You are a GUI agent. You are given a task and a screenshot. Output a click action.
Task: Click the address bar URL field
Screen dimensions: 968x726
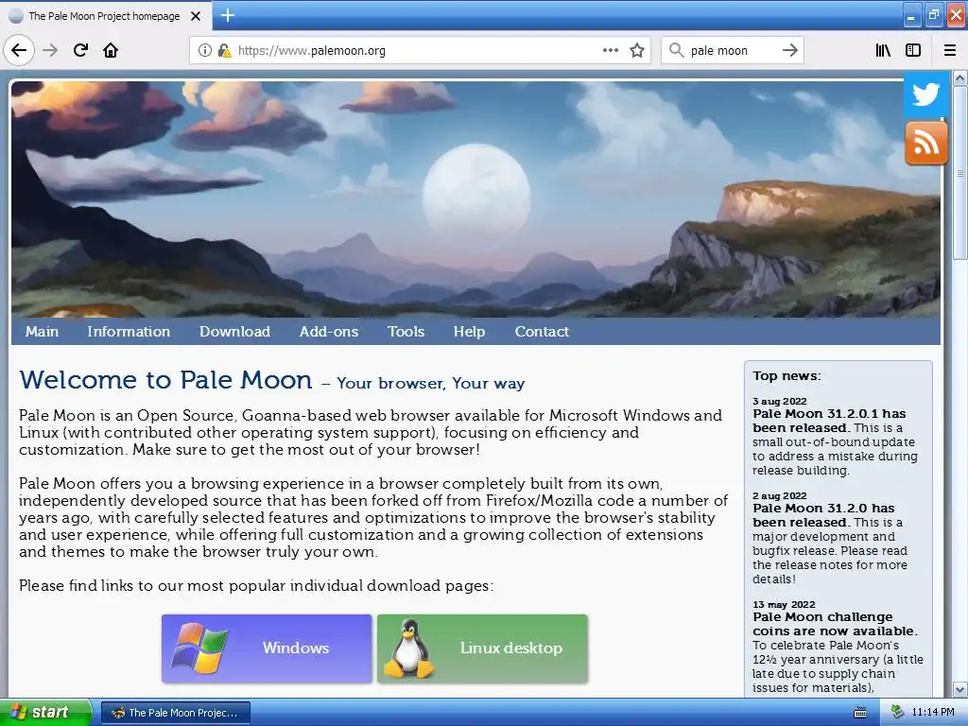420,50
